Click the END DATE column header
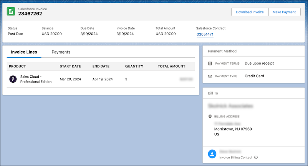Viewport: 308px width, 166px height. point(101,66)
